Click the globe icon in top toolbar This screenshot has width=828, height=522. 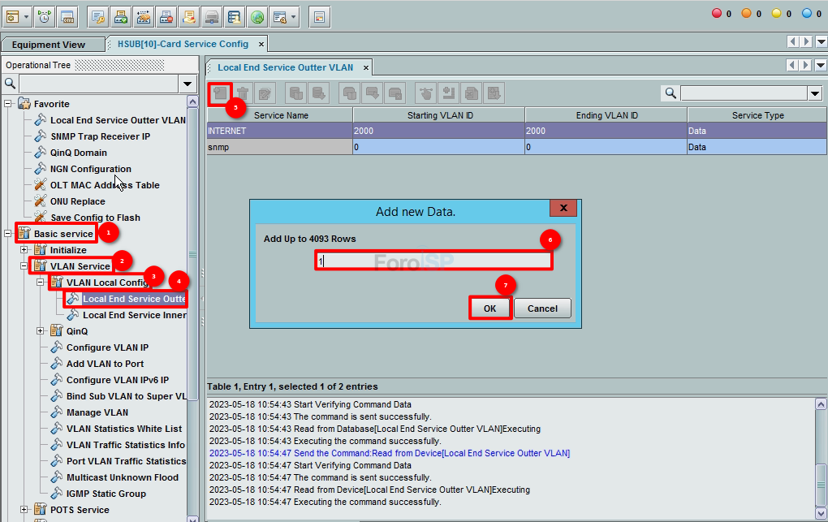(x=257, y=16)
